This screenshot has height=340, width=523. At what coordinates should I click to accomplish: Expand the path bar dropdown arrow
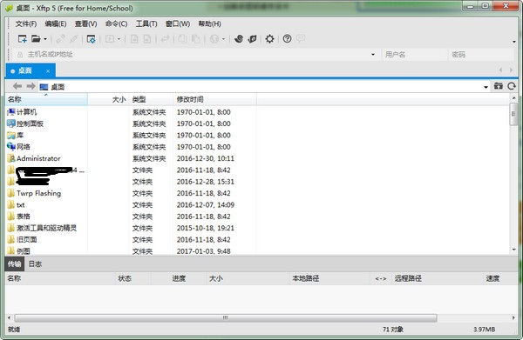tap(486, 87)
